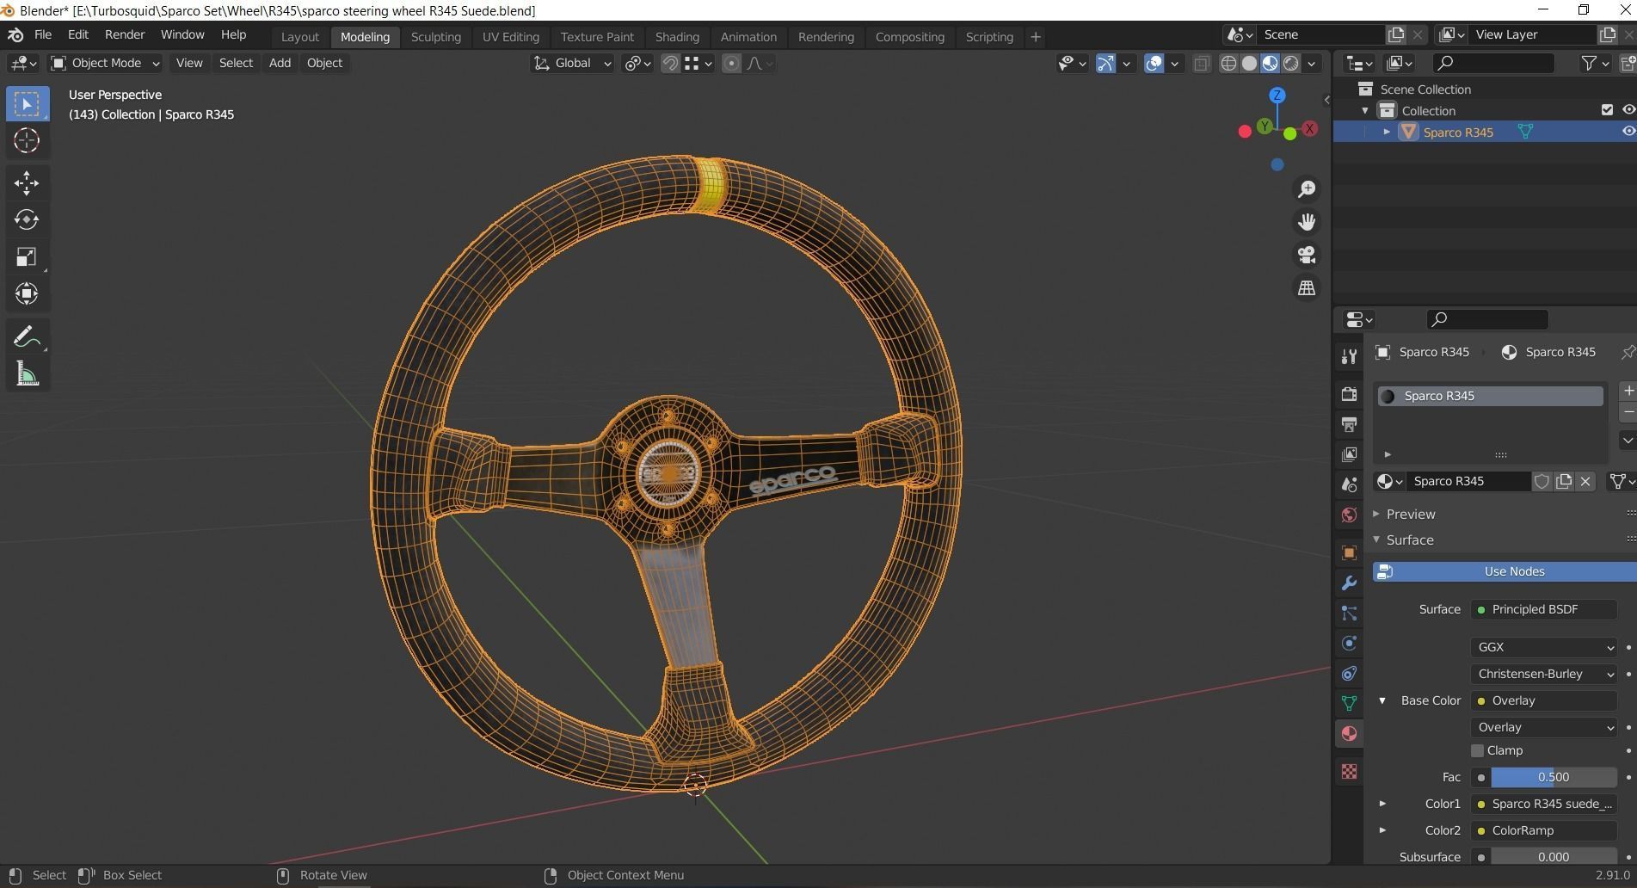Toggle the Collection exclude checkbox in the outliner
The height and width of the screenshot is (888, 1637).
[1607, 110]
